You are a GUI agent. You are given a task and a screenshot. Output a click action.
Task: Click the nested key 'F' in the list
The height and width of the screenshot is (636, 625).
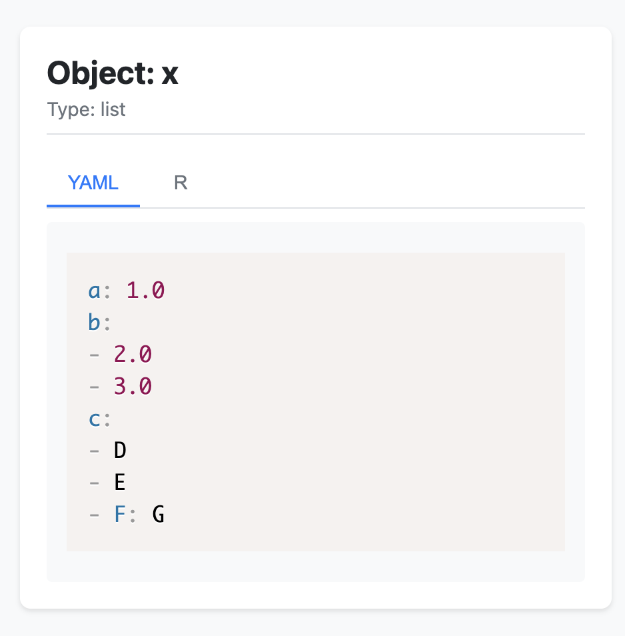(x=120, y=514)
